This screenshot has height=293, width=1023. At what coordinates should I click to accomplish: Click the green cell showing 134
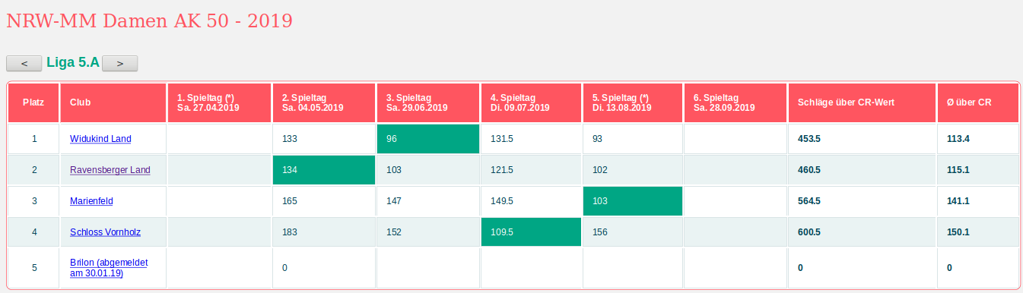[324, 170]
